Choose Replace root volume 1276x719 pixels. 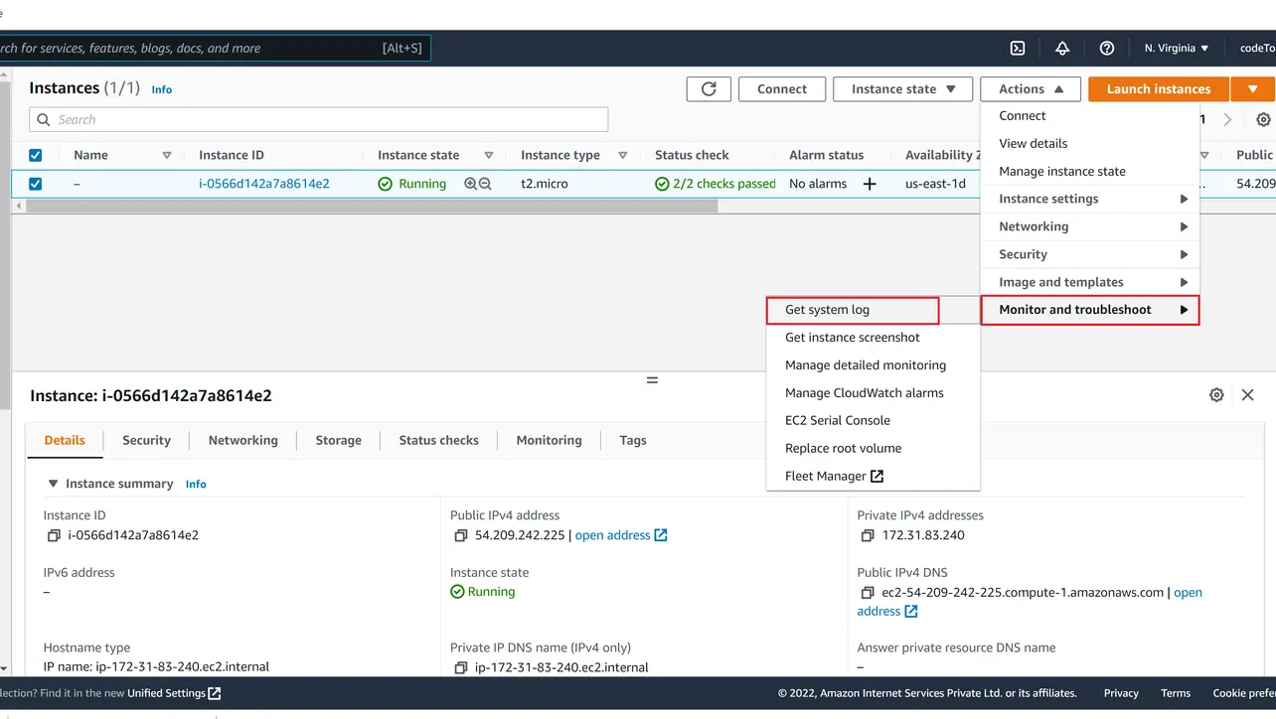pyautogui.click(x=874, y=449)
